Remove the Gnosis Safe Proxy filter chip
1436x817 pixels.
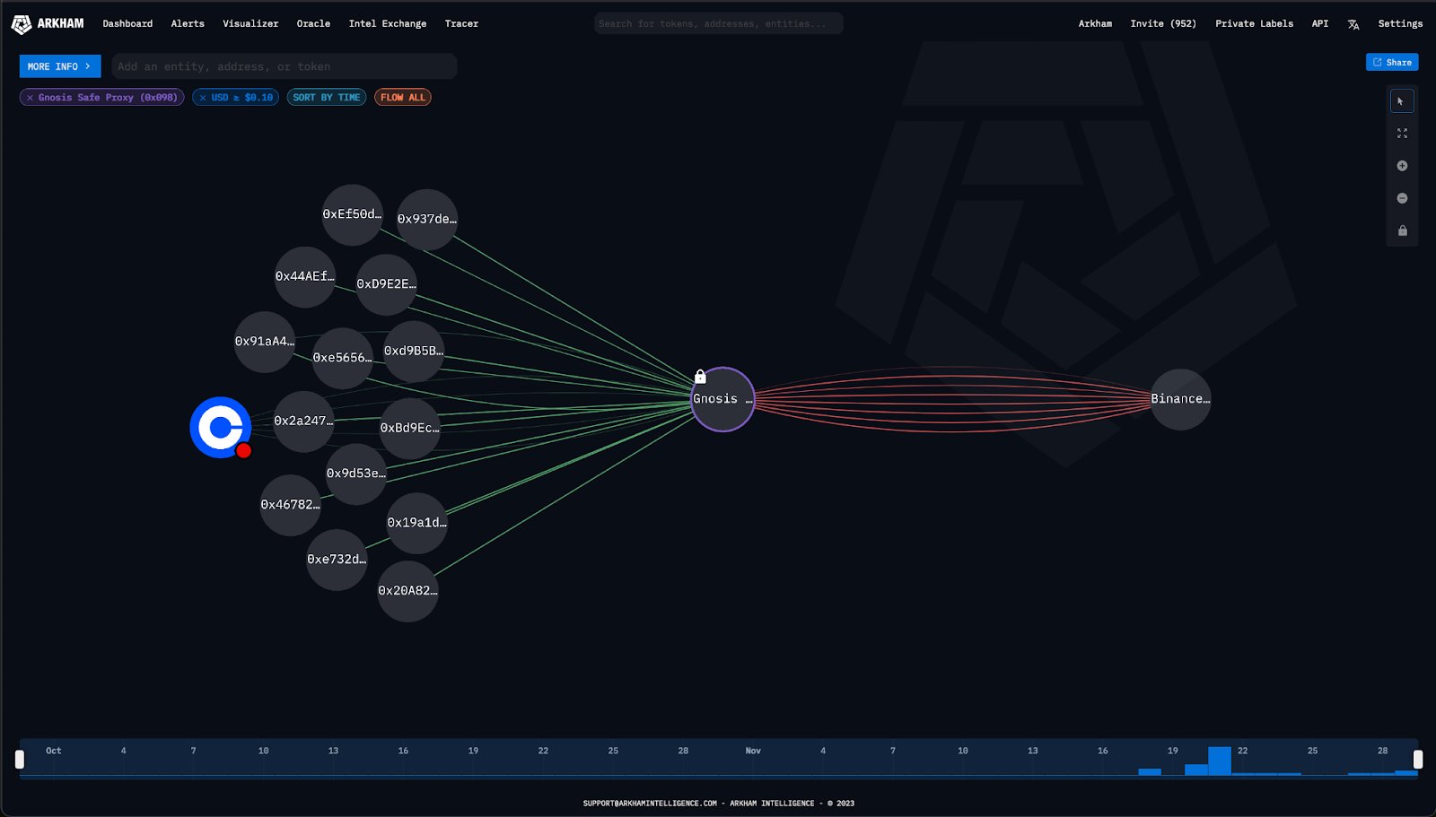pyautogui.click(x=30, y=98)
